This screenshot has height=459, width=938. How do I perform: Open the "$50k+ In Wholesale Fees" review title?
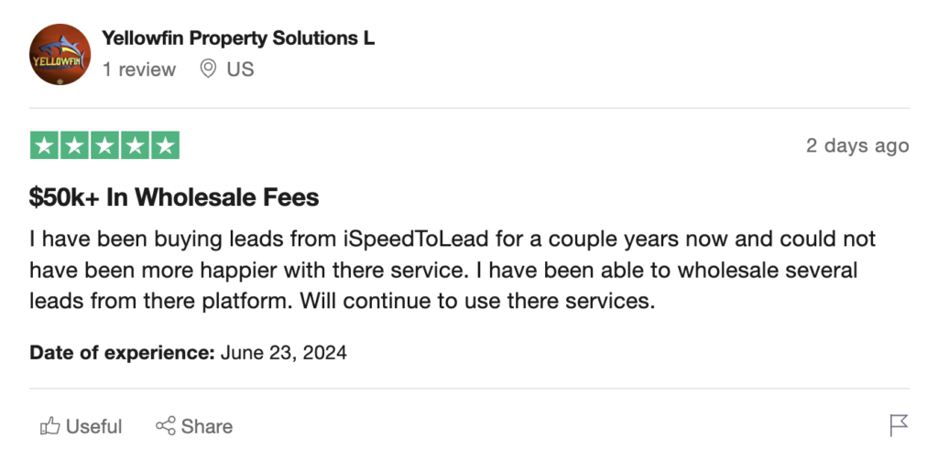click(174, 197)
